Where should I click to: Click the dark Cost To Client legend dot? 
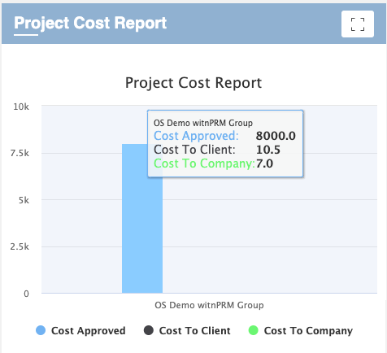click(149, 330)
